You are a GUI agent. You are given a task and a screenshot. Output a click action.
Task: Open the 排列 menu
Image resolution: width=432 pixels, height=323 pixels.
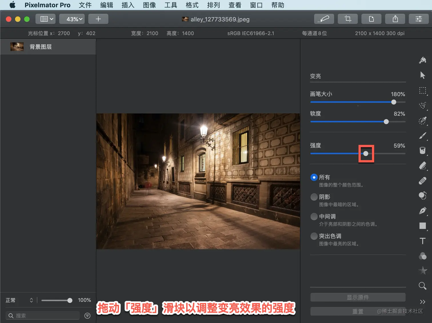[213, 5]
